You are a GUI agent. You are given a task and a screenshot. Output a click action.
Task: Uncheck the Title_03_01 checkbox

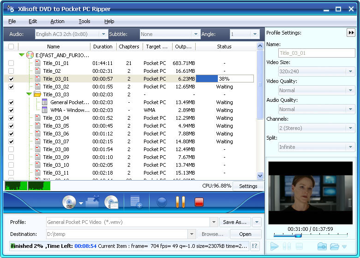click(11, 79)
